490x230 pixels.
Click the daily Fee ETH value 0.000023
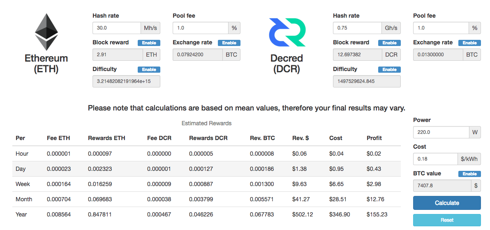pos(59,169)
